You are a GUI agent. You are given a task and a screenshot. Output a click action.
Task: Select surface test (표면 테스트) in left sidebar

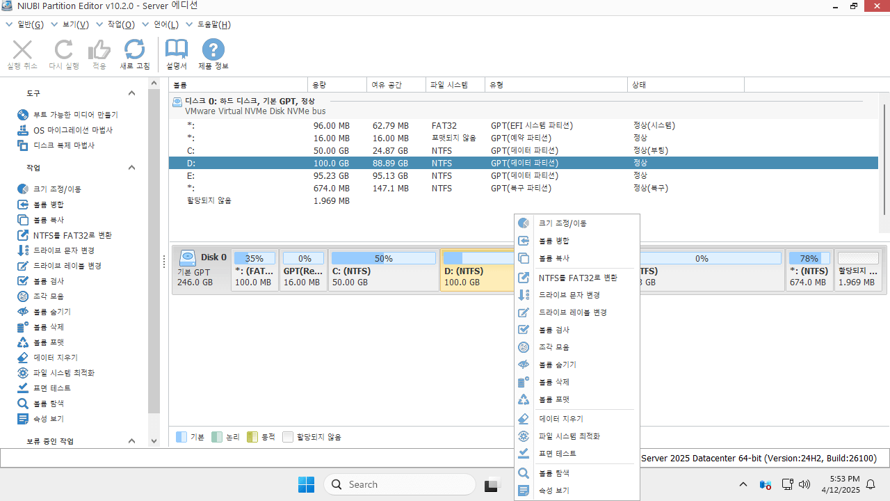[51, 388]
